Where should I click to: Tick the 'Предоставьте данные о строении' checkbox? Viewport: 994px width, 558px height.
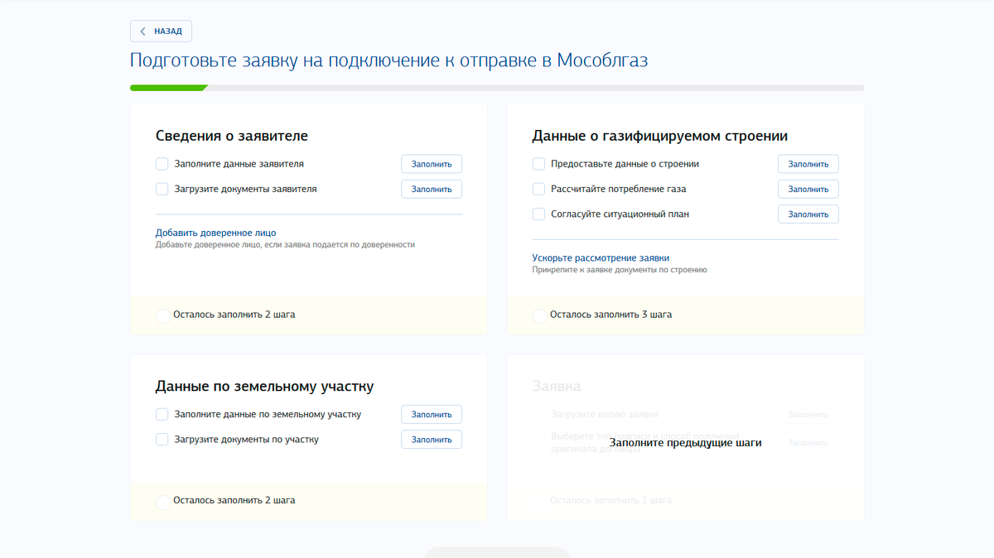pos(538,164)
